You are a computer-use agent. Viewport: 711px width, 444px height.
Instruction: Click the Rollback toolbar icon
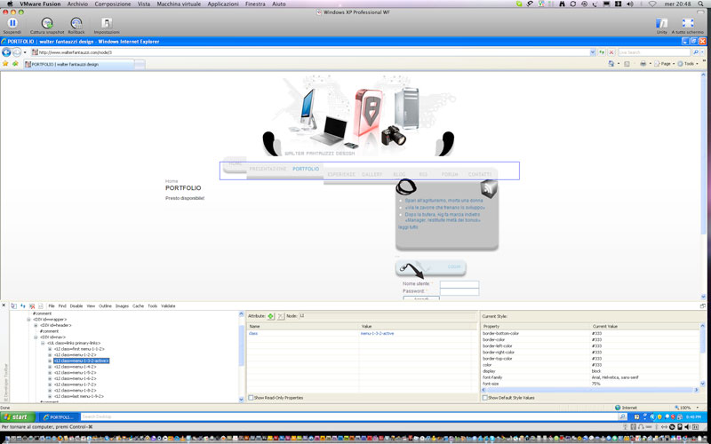[76, 22]
